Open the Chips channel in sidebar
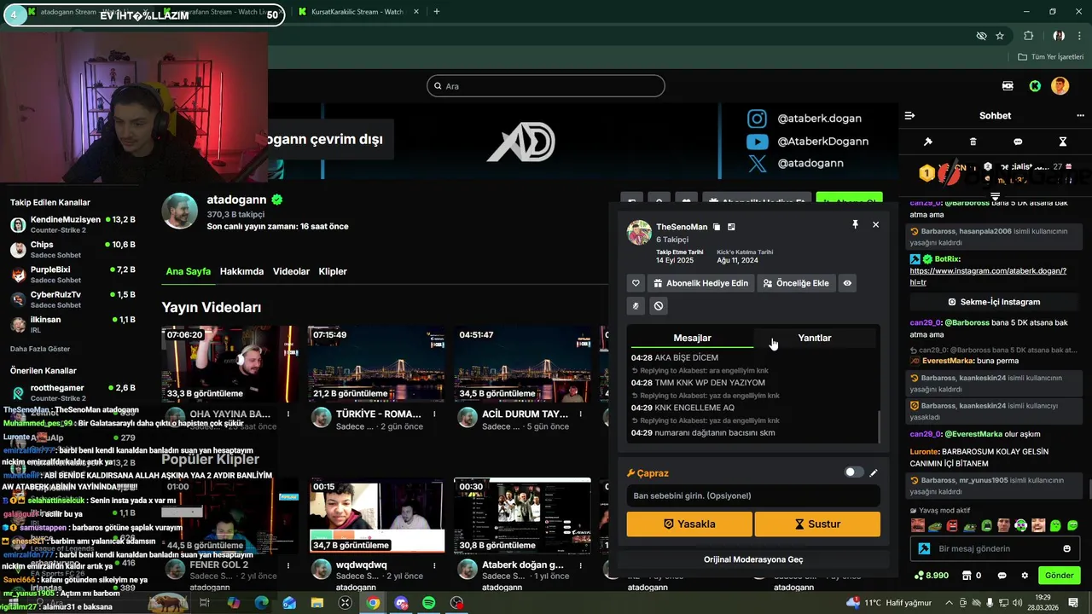Screen dimensions: 1092x614 click(73, 249)
